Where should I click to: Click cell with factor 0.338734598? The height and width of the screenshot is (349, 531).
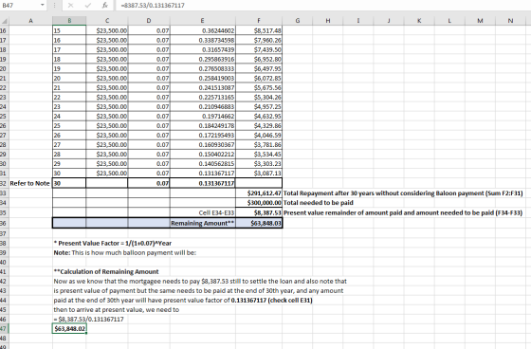point(203,40)
